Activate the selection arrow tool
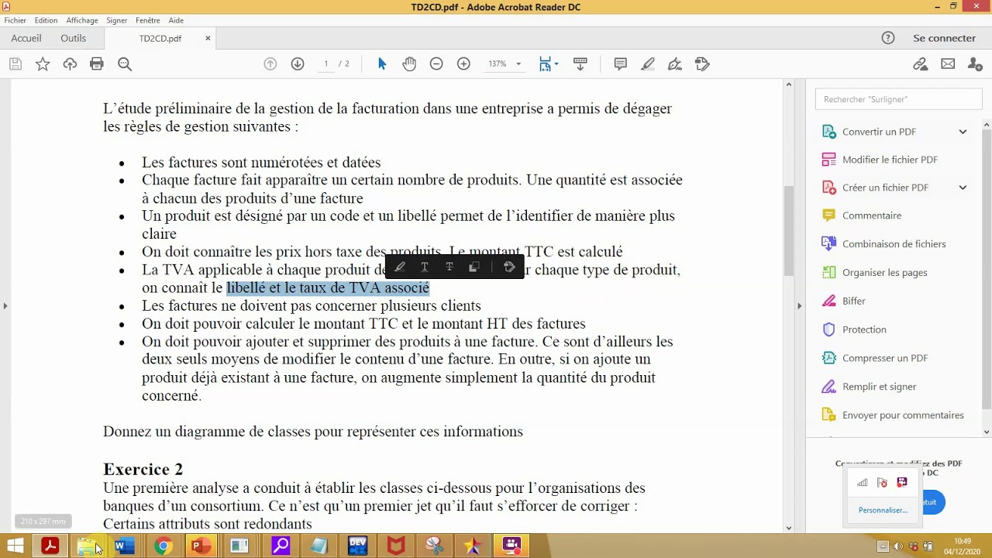This screenshot has height=558, width=992. (x=382, y=64)
